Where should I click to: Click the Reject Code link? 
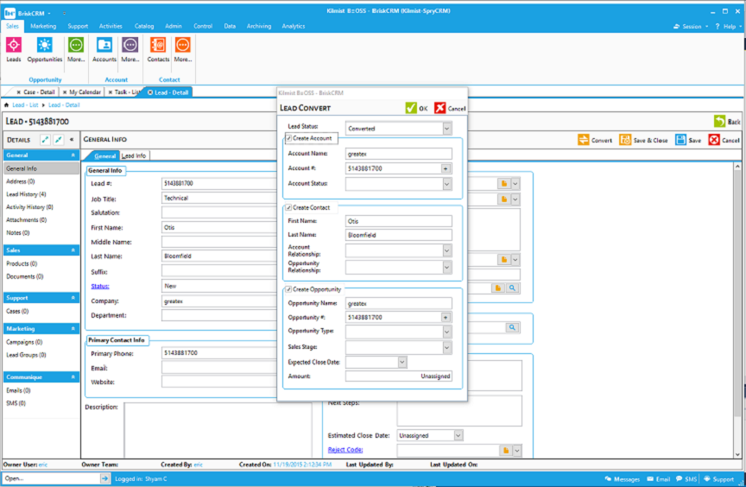point(345,449)
